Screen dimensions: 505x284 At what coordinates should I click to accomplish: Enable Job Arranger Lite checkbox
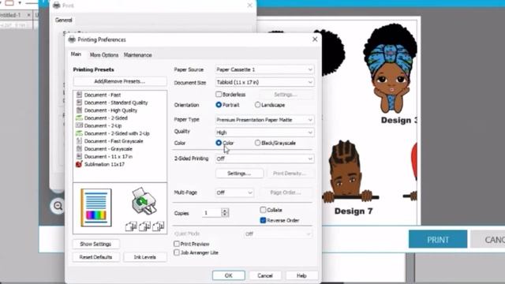(177, 252)
